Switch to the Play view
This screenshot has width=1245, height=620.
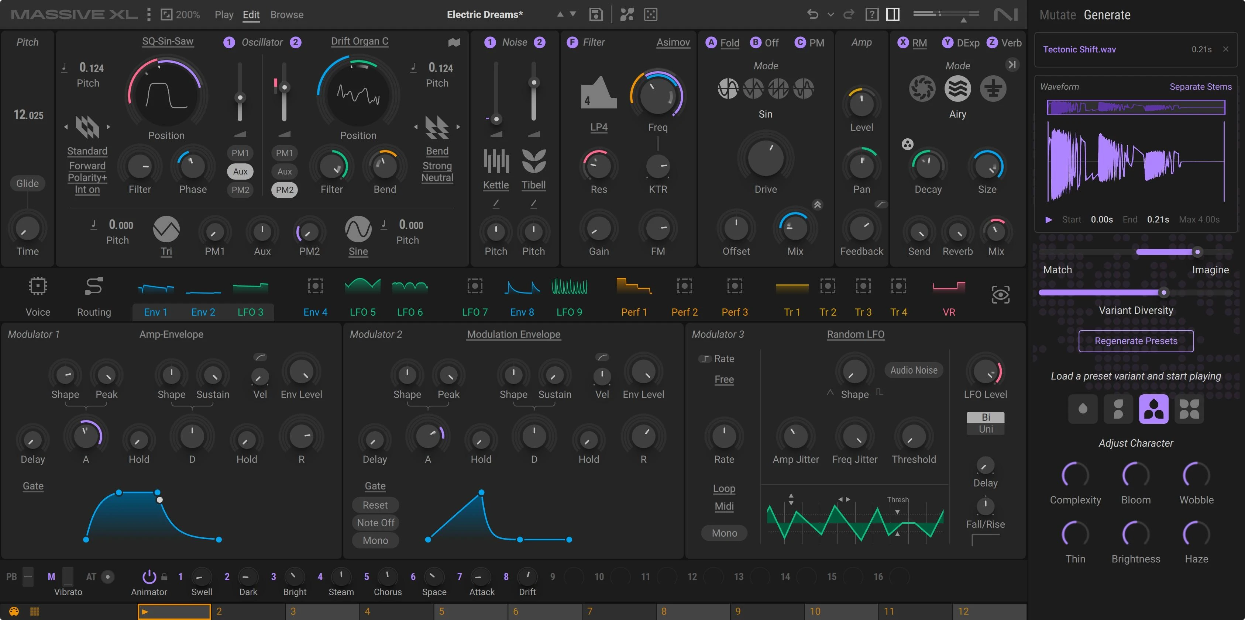[x=224, y=14]
